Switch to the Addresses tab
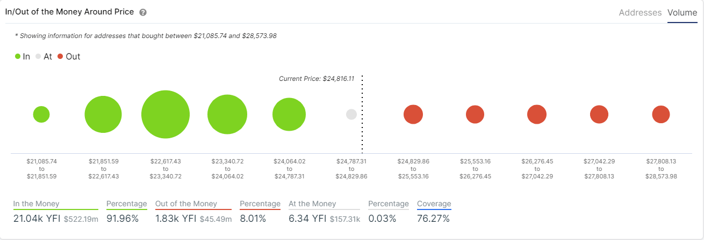 (x=640, y=12)
